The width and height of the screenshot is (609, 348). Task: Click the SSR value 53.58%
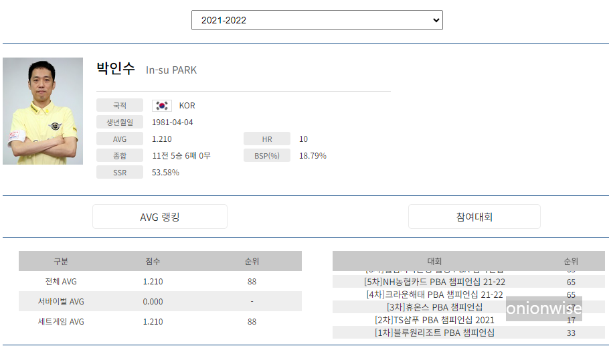click(x=165, y=173)
